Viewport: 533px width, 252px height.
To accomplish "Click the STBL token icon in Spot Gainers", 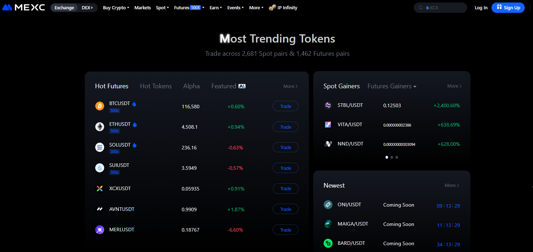I will [328, 105].
